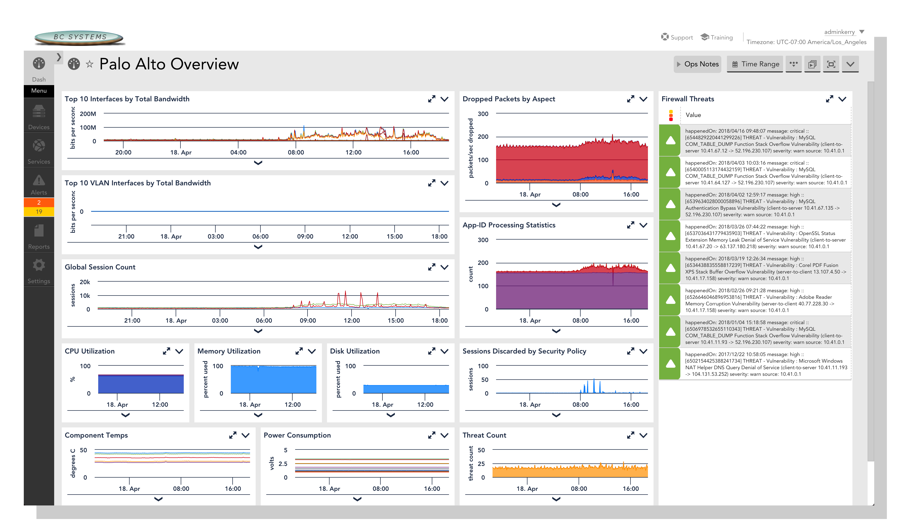Open Settings in the sidebar

click(39, 270)
